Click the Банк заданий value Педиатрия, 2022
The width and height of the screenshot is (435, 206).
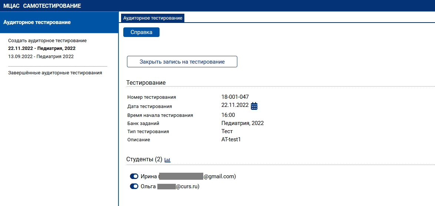point(242,123)
